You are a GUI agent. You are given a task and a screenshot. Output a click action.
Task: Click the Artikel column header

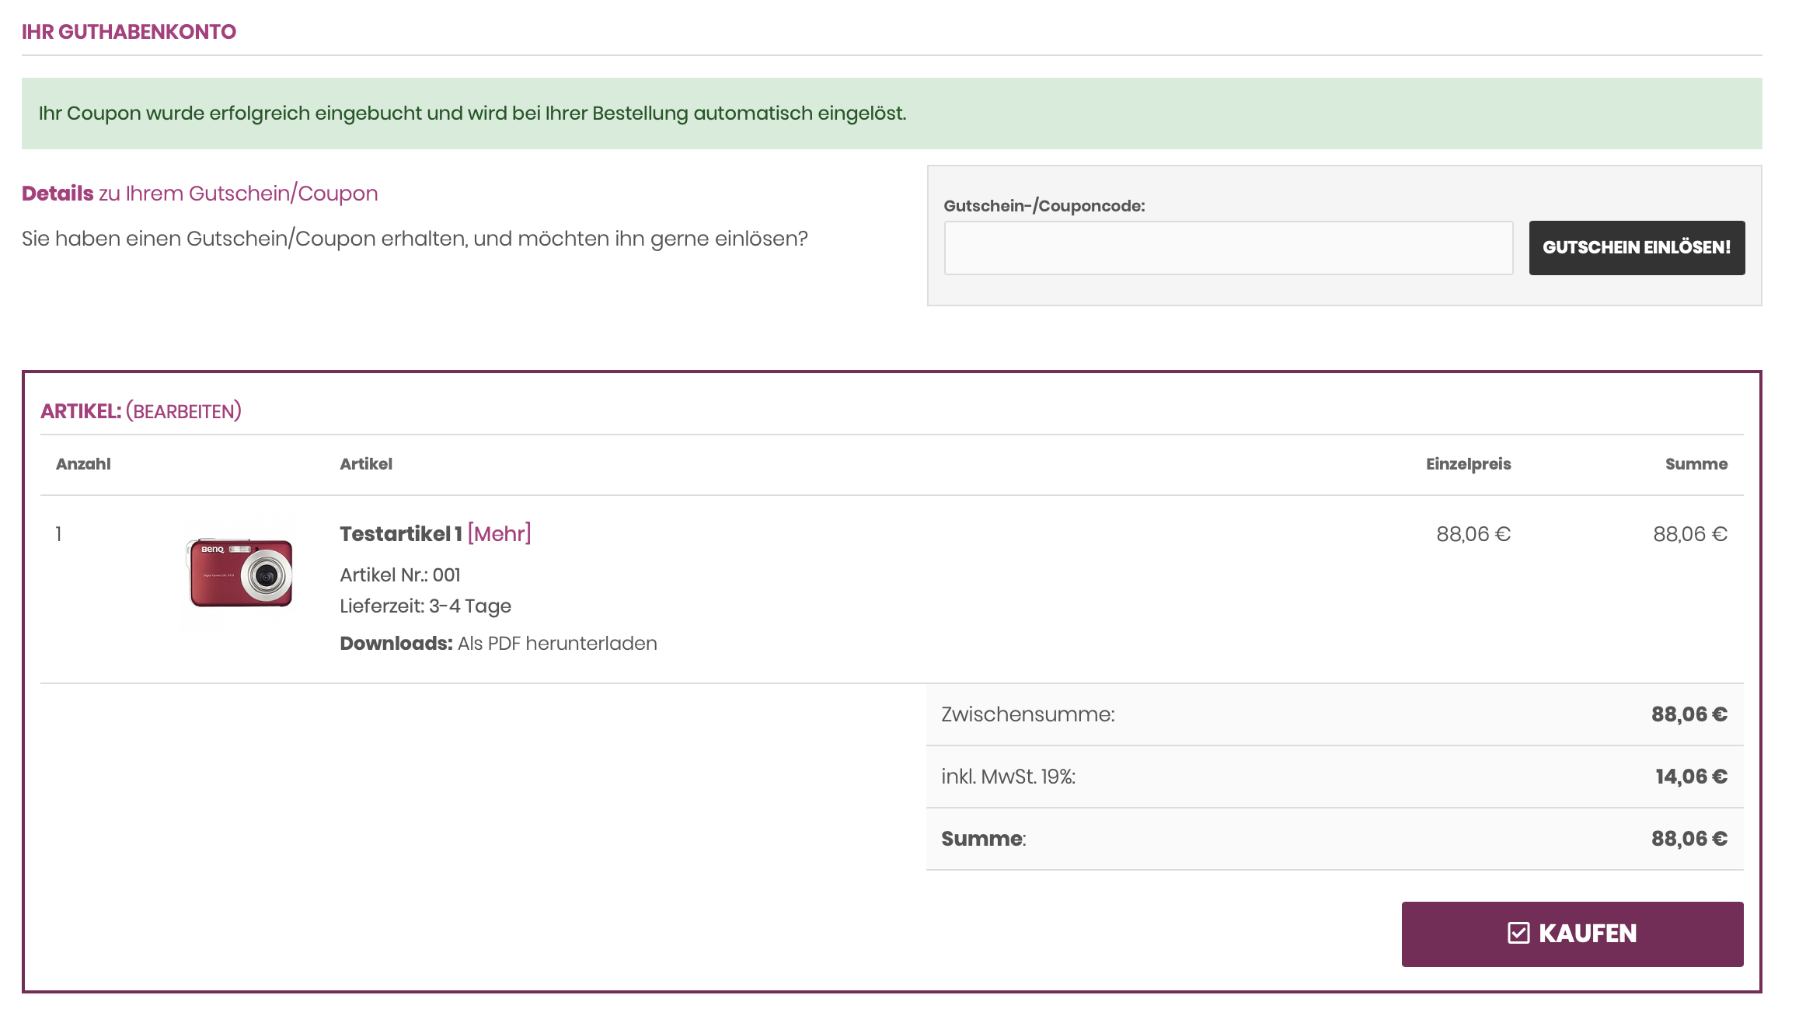(x=366, y=464)
